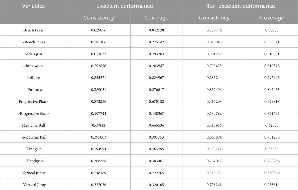Click the value 0.829876 cell

coord(99,30)
